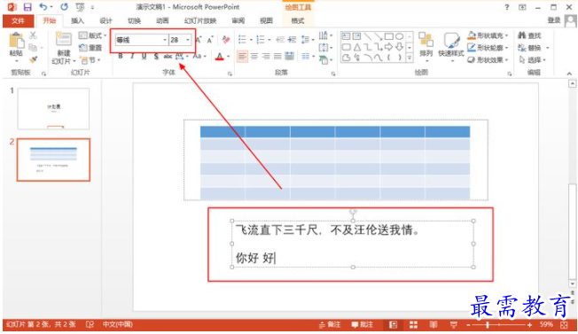Switch to the Format (格式) tab

coord(298,21)
